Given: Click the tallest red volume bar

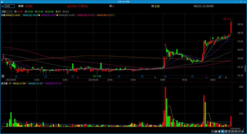Looking at the screenshot, I should tap(166, 107).
